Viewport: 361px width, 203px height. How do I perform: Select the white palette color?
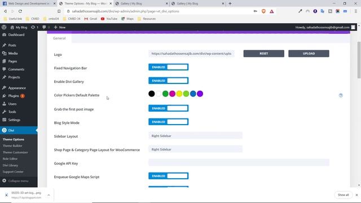pyautogui.click(x=159, y=94)
